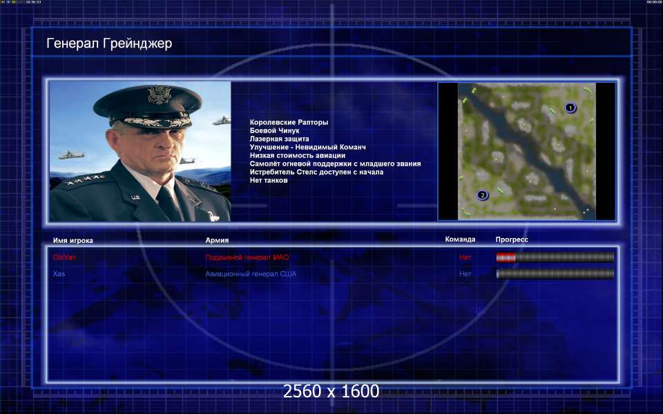Select the 'Генерал Грейнджер' title text

coord(109,43)
